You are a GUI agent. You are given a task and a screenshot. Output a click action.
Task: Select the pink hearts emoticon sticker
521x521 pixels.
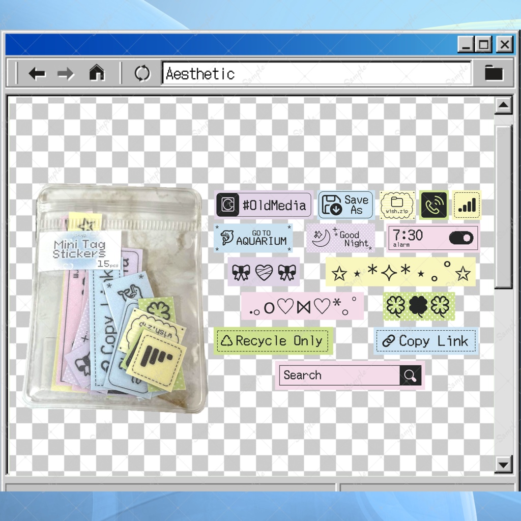302,306
